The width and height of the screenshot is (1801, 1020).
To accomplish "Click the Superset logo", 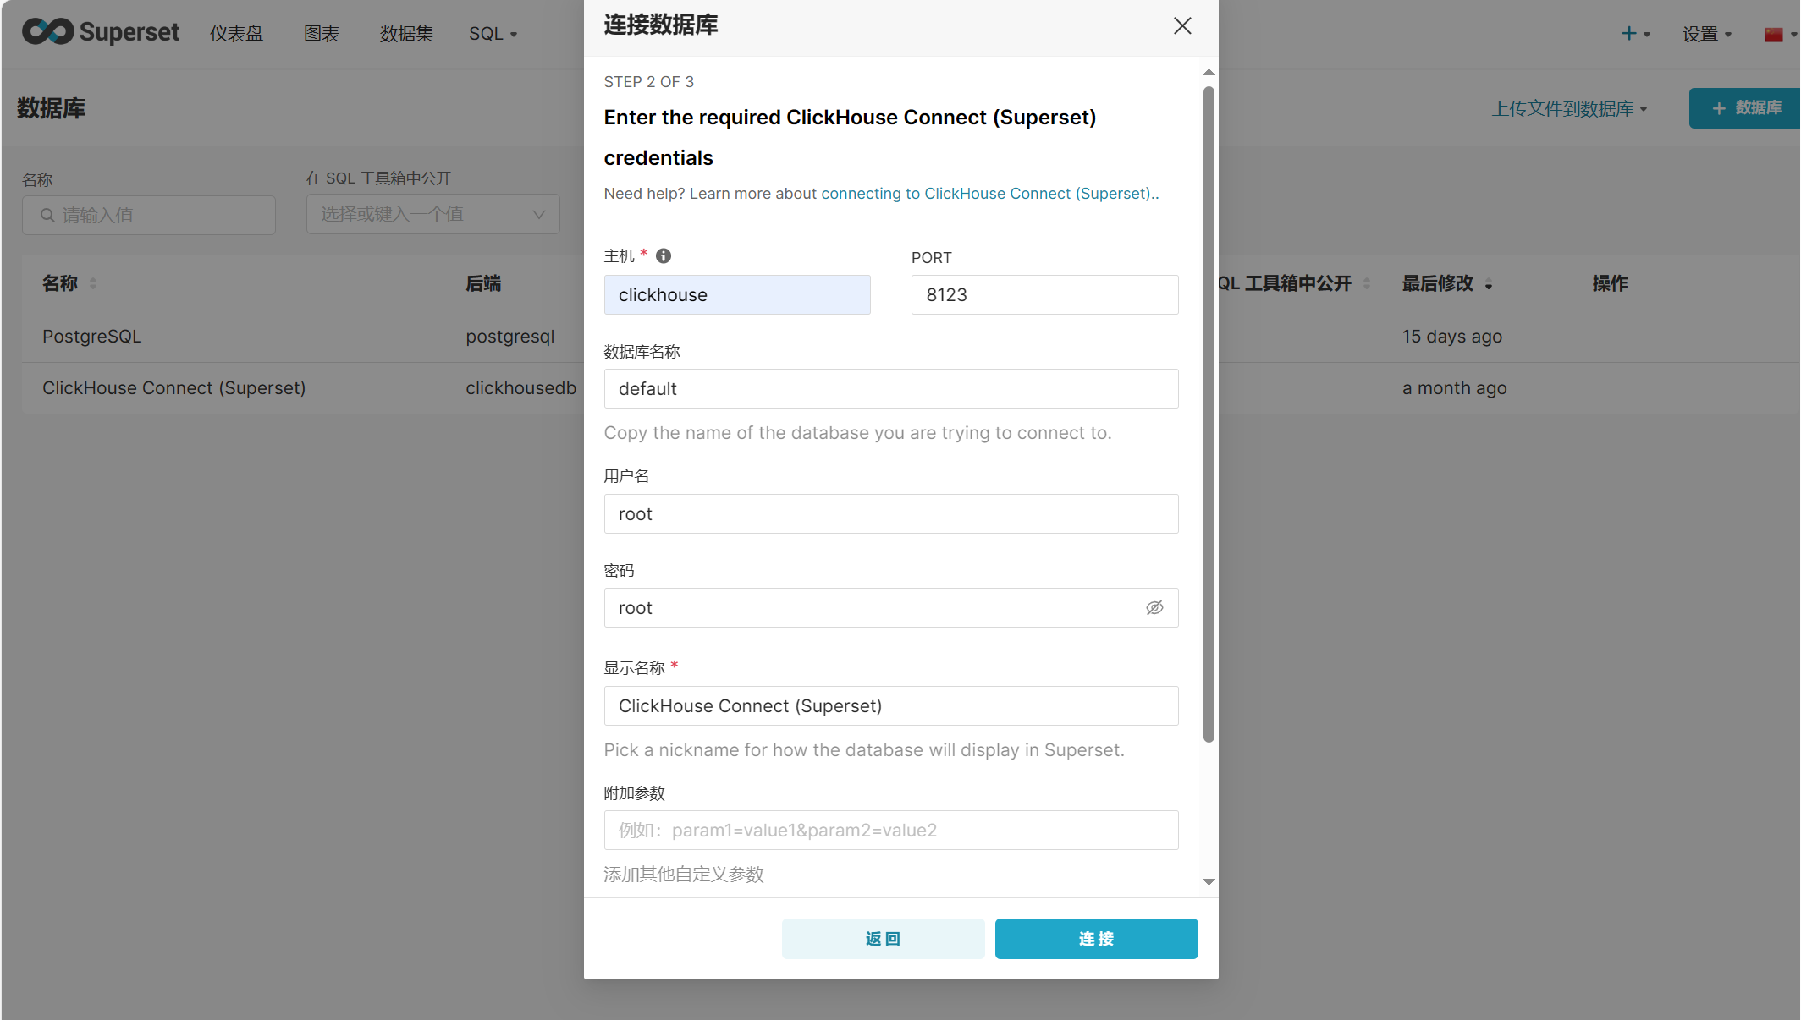I will pos(100,32).
